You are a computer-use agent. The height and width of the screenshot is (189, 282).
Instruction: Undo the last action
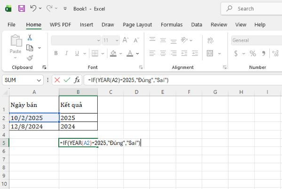[33, 8]
